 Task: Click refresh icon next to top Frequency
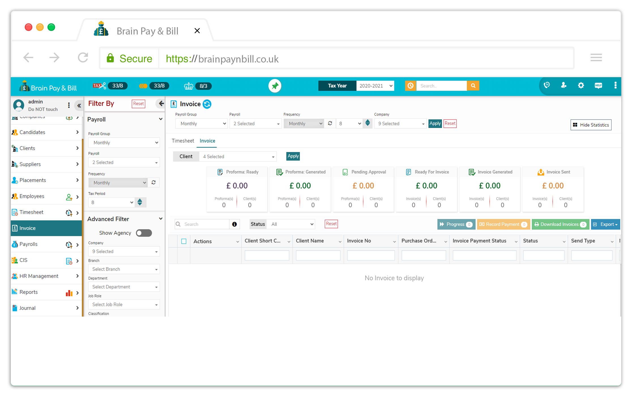(x=330, y=124)
